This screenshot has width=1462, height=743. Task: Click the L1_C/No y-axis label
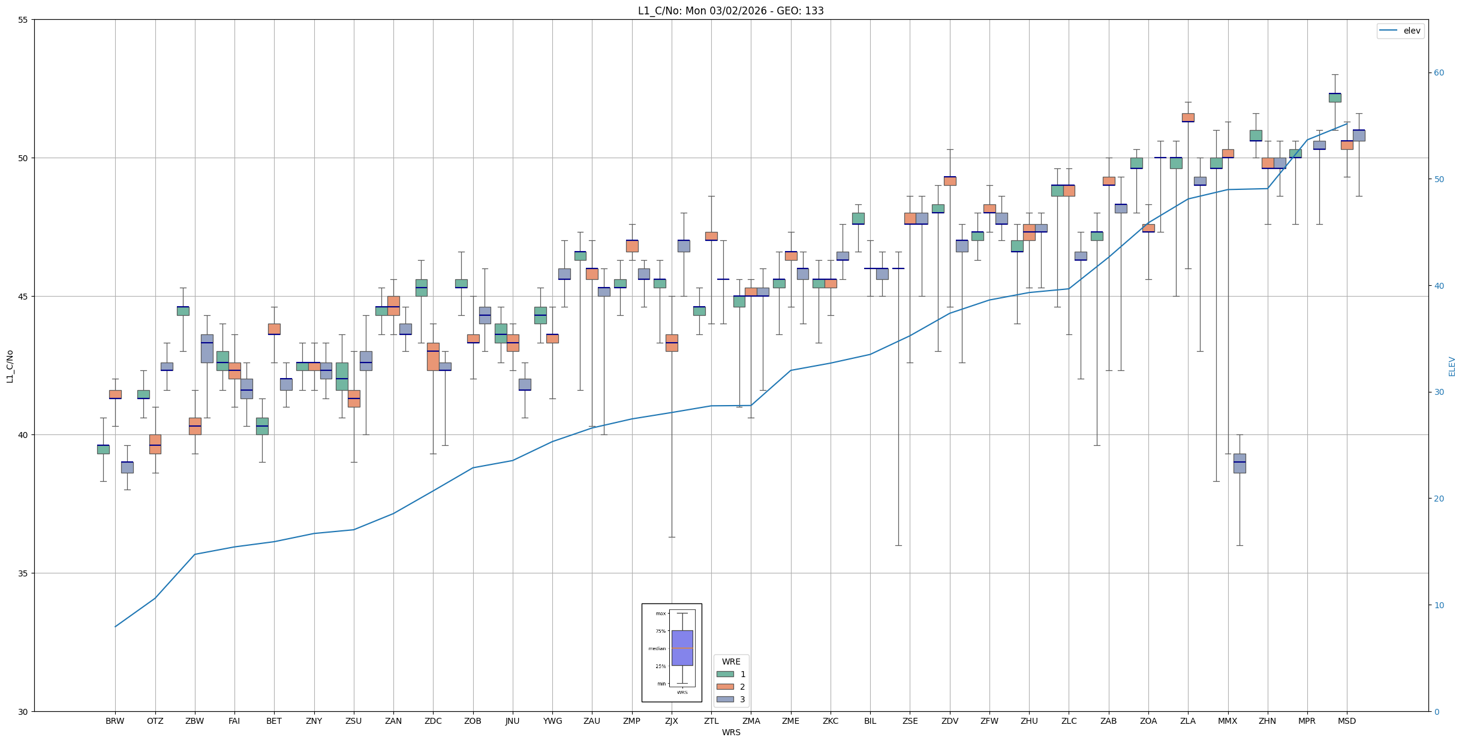(x=10, y=366)
